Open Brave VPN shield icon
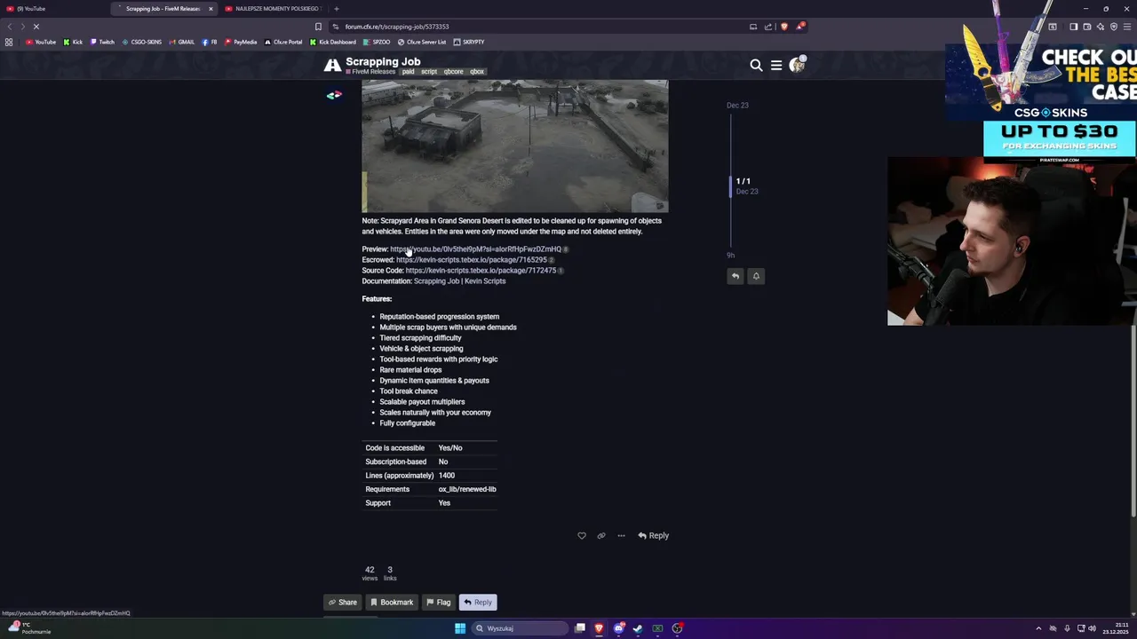 [x=1114, y=27]
